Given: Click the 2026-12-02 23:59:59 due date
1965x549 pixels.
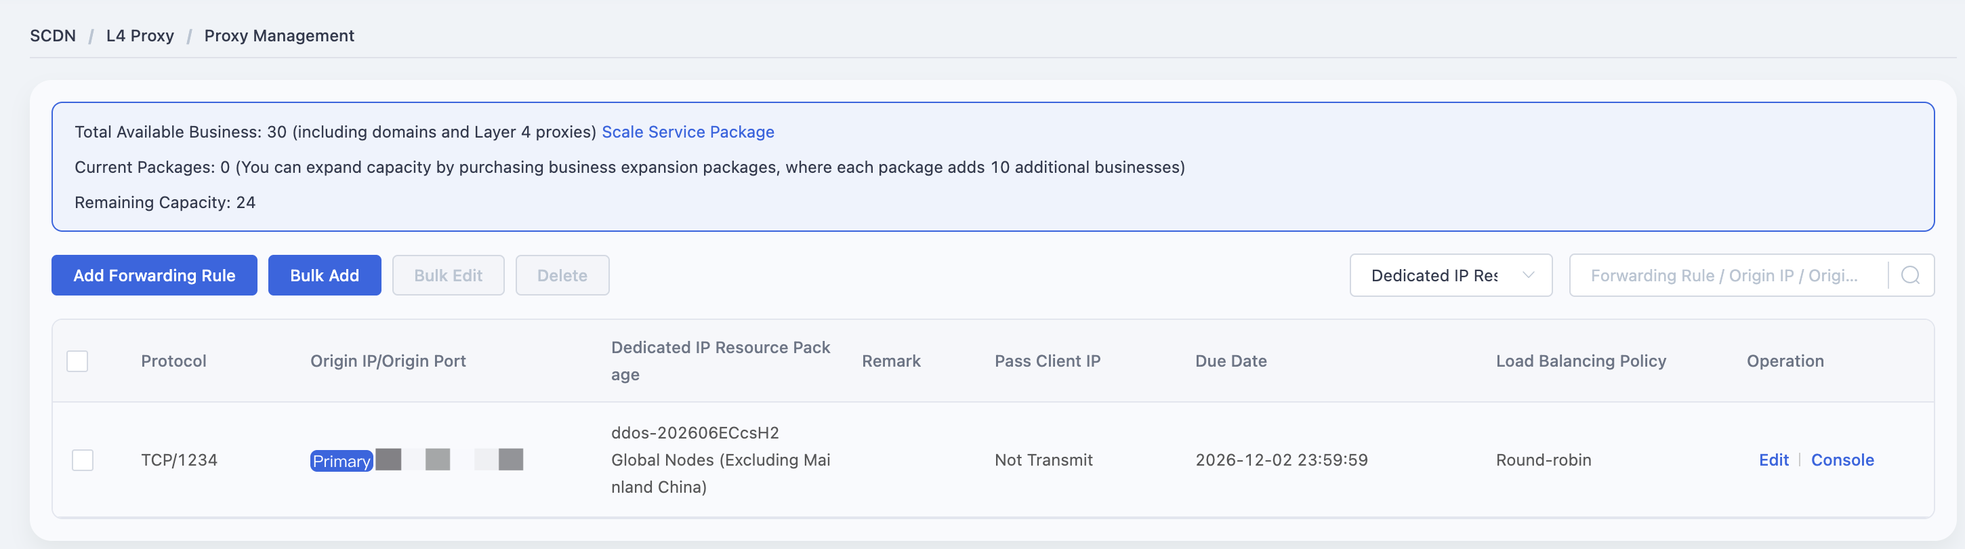Looking at the screenshot, I should coord(1281,460).
